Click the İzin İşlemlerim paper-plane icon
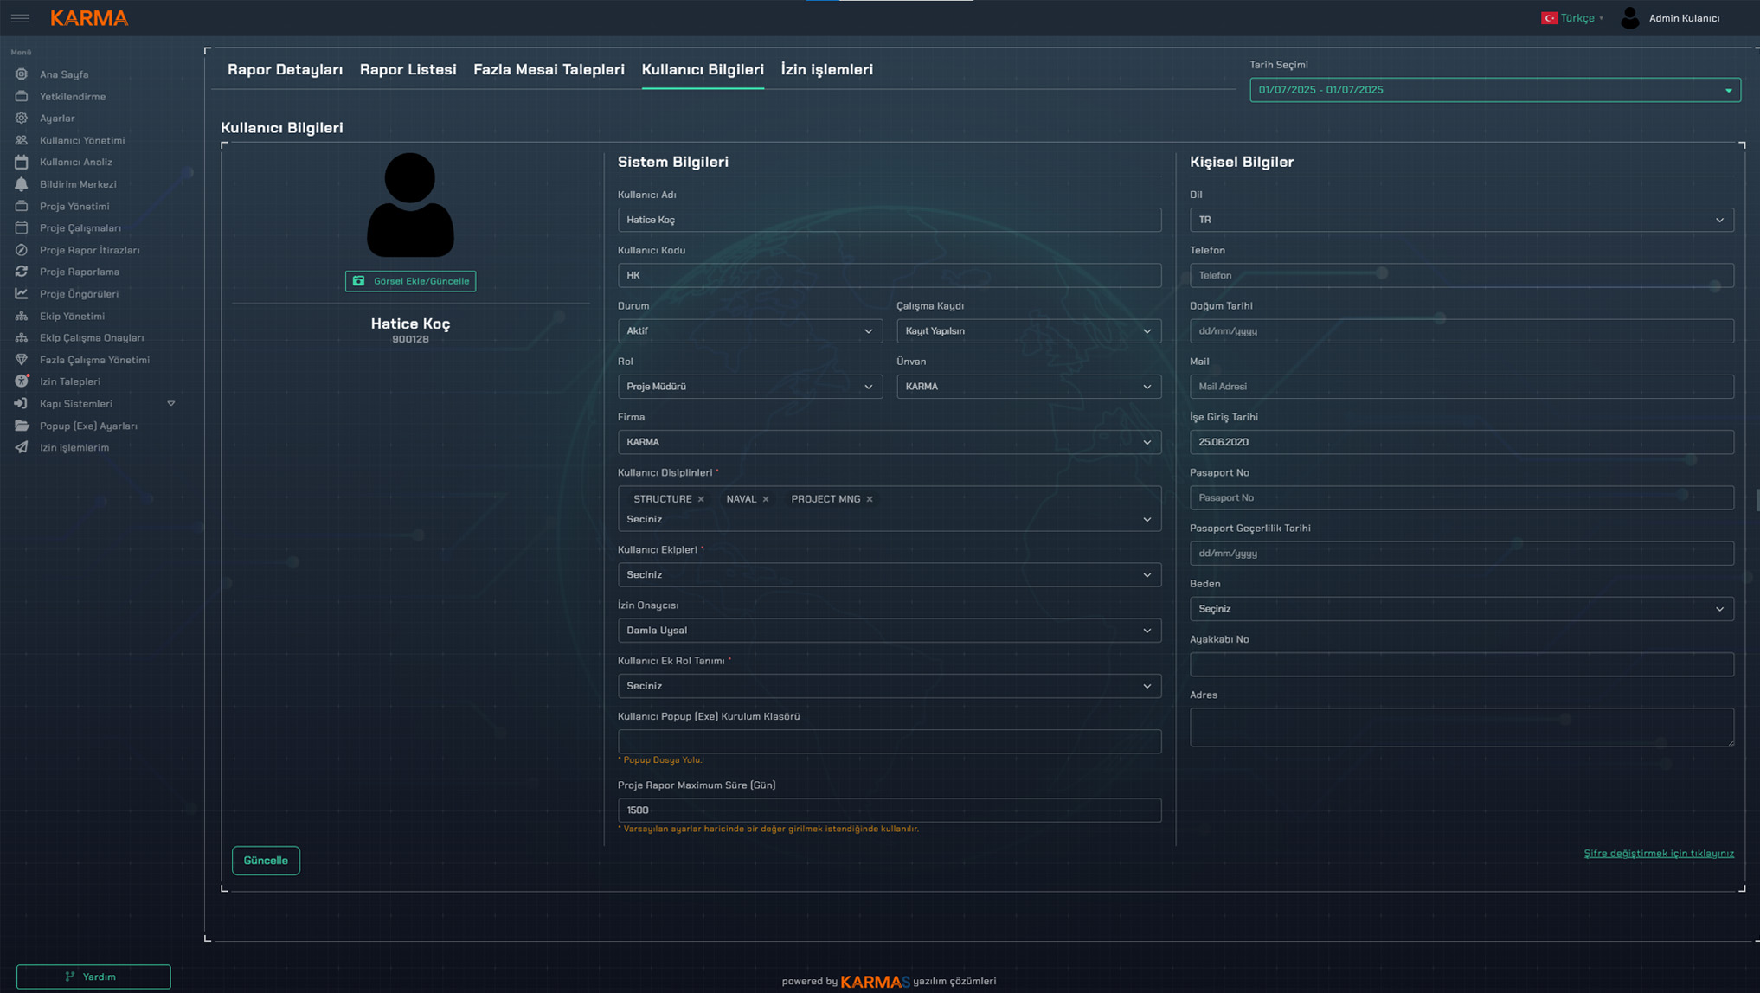The image size is (1760, 993). coord(22,447)
